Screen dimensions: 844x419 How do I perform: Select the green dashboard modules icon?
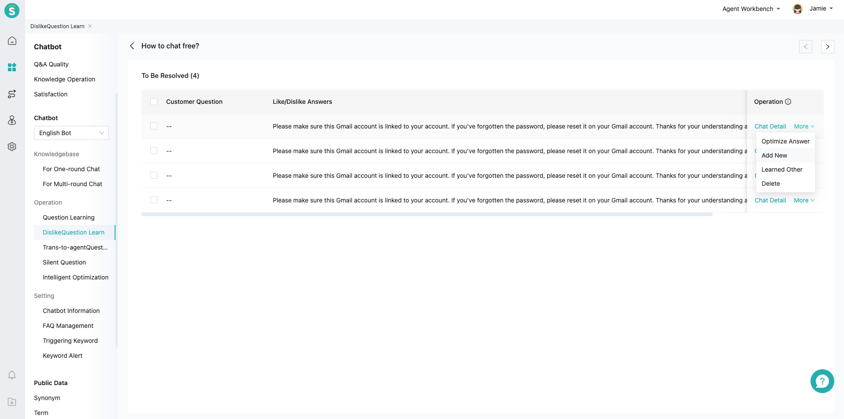12,67
